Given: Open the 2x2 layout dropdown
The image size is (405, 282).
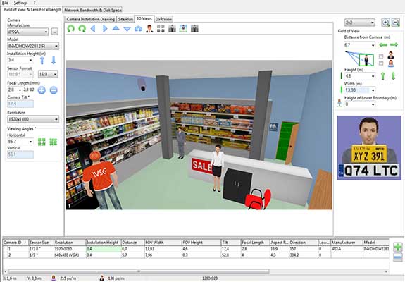Looking at the screenshot, I should (359, 23).
